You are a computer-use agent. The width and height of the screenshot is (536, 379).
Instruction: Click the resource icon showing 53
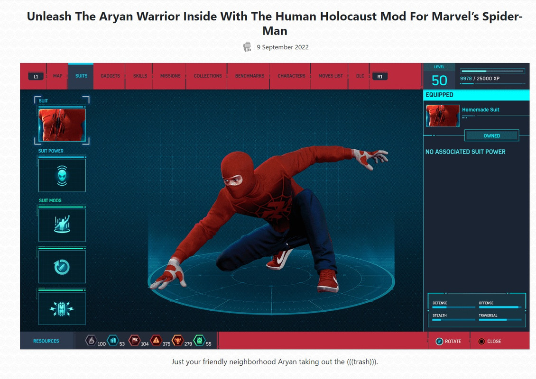coord(113,340)
